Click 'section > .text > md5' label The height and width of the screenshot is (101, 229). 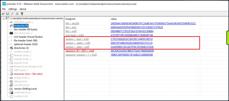pyautogui.click(x=77, y=39)
